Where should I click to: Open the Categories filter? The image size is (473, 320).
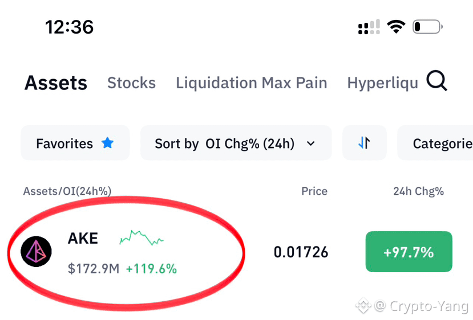point(435,143)
